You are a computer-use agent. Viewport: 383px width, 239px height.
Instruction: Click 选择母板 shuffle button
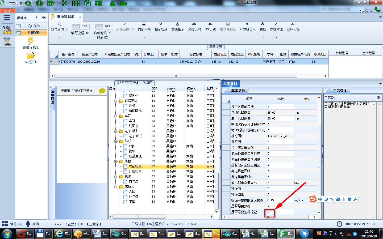coord(293,27)
